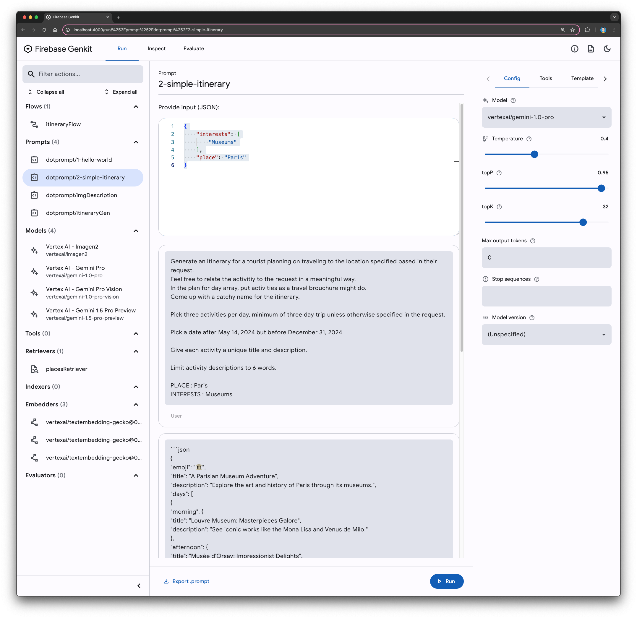Click the Tools config tab
Viewport: 637px width, 618px height.
(545, 78)
